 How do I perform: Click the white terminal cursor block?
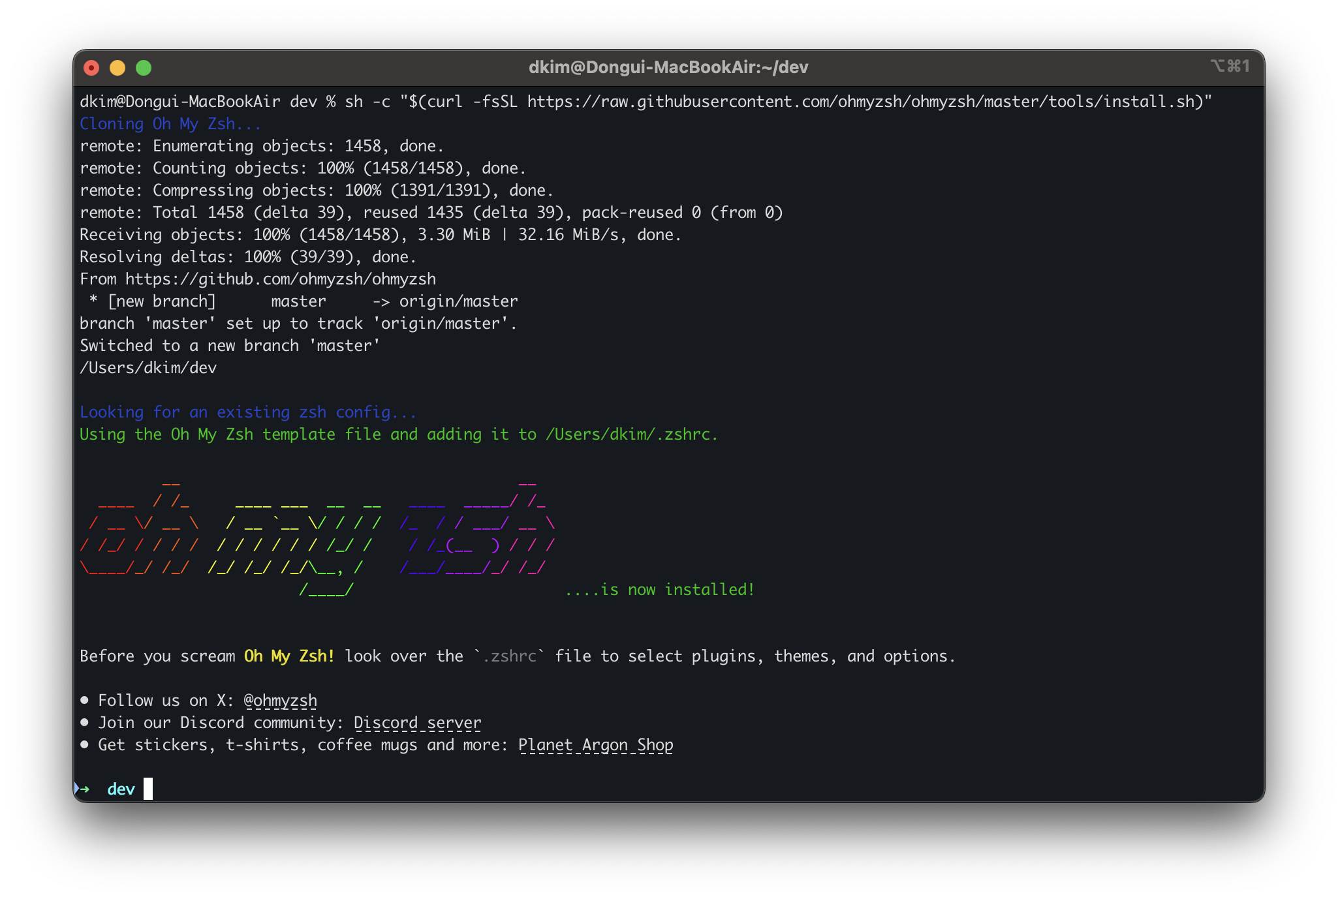pyautogui.click(x=148, y=789)
